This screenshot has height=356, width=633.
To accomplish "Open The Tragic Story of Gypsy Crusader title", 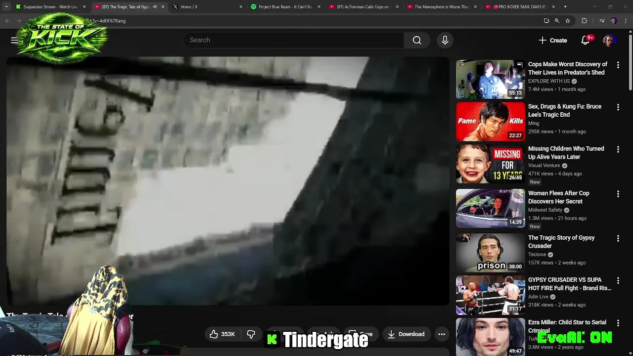I will coord(561,241).
